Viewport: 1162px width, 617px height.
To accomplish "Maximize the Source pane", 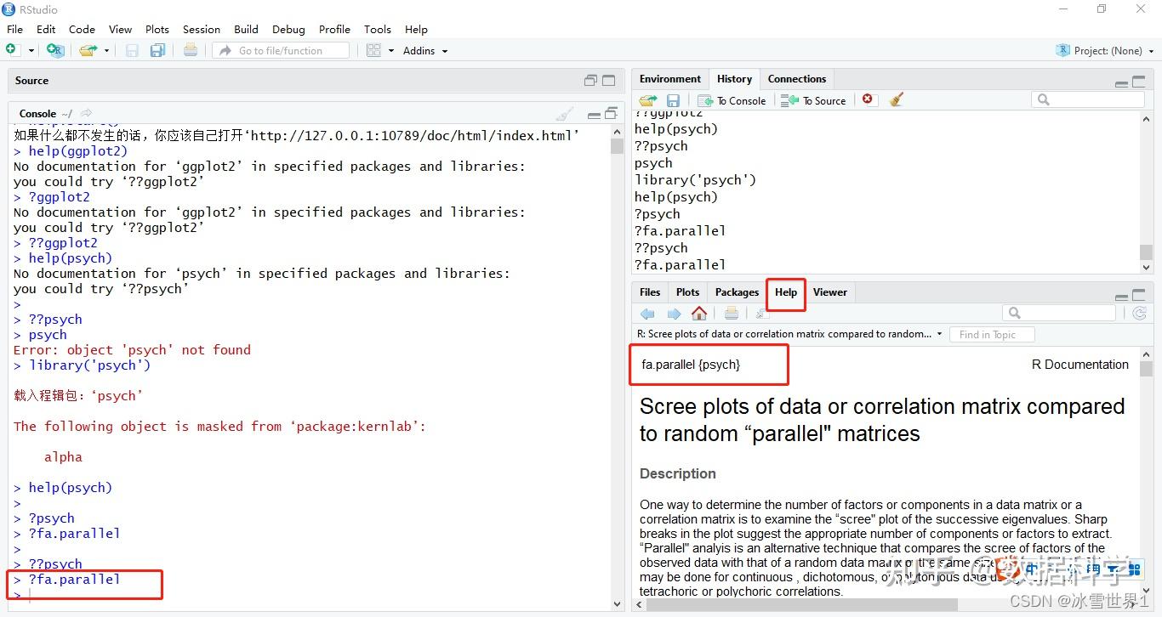I will click(609, 81).
